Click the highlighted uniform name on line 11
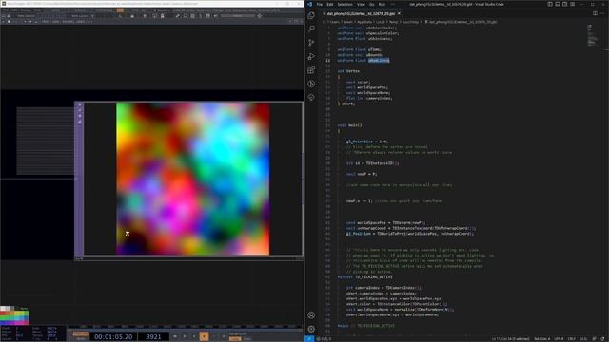Image resolution: width=609 pixels, height=342 pixels. pos(379,60)
